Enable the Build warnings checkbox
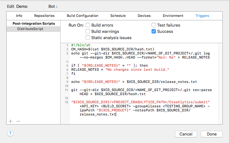 tap(88, 31)
